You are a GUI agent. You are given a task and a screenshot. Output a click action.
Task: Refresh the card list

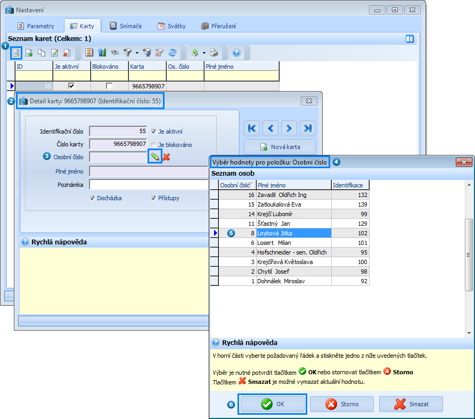click(173, 53)
